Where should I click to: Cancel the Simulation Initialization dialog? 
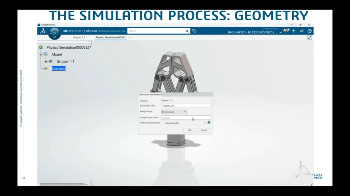[203, 130]
